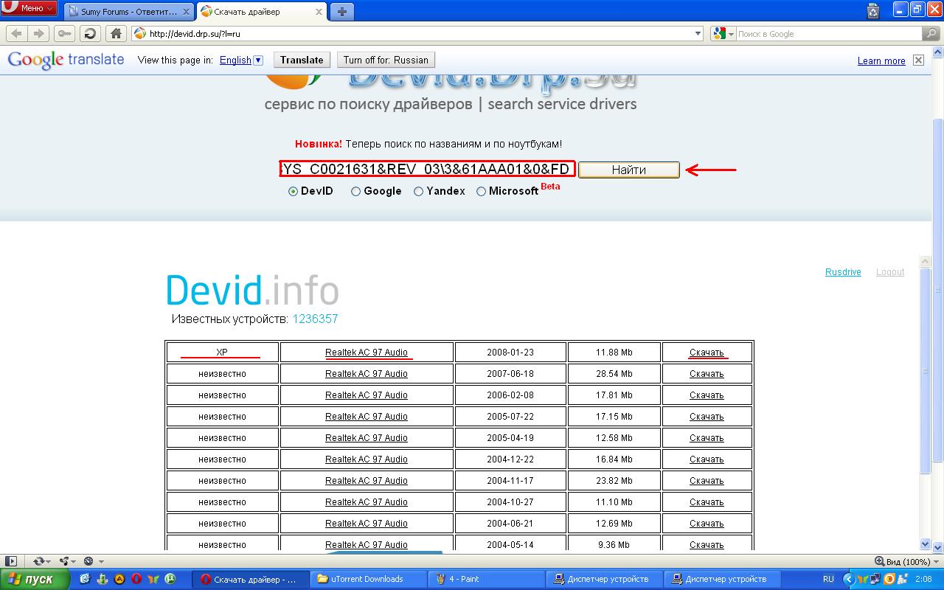Open the Opera Меню menu
This screenshot has width=944, height=590.
[x=29, y=8]
